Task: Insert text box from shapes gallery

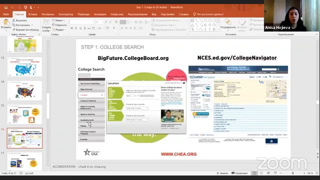Action: point(192,20)
